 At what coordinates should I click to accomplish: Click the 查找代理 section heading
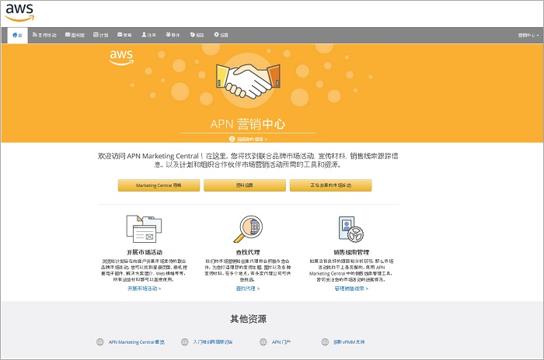tap(248, 252)
